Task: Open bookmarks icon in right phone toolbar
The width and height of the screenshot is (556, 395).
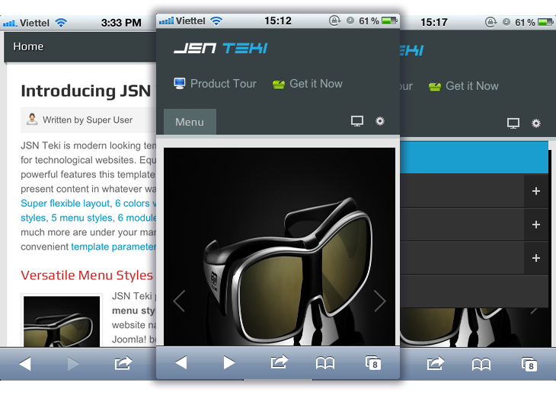Action: [x=481, y=365]
